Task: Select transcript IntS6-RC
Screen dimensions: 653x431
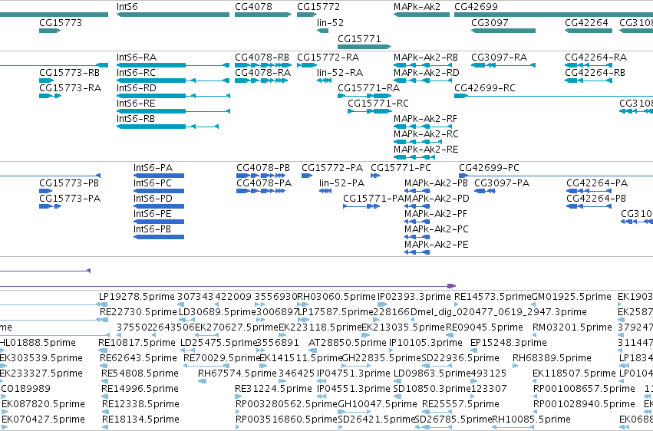Action: point(173,81)
